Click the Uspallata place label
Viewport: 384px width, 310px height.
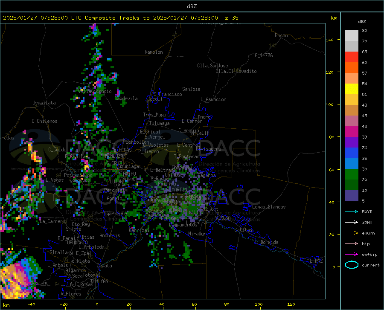click(44, 103)
